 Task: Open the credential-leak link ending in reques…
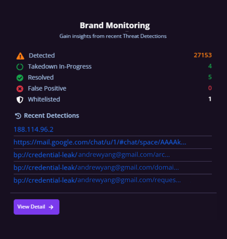coord(97,180)
